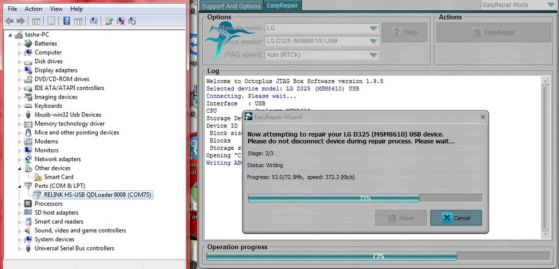Scan for hardware changes via toolbar icon
This screenshot has width=559, height=269.
tap(94, 21)
